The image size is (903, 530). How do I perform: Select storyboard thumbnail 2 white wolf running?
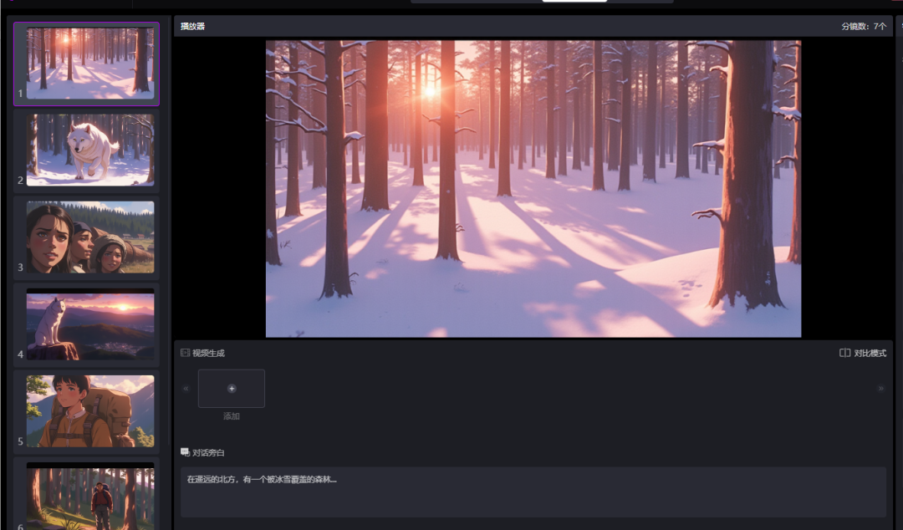coord(89,150)
